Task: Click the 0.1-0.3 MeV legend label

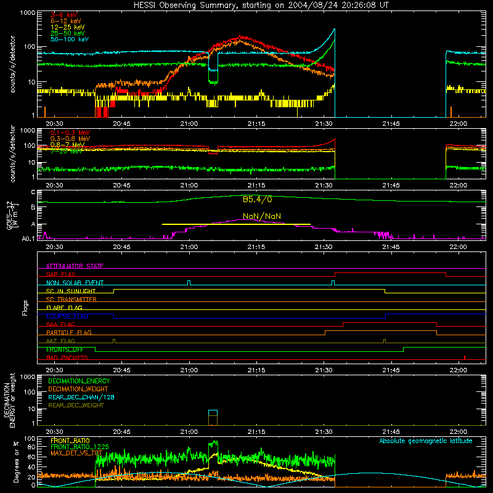Action: pos(70,132)
